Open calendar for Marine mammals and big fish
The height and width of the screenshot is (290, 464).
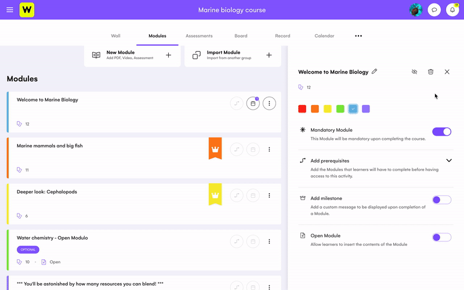[253, 150]
